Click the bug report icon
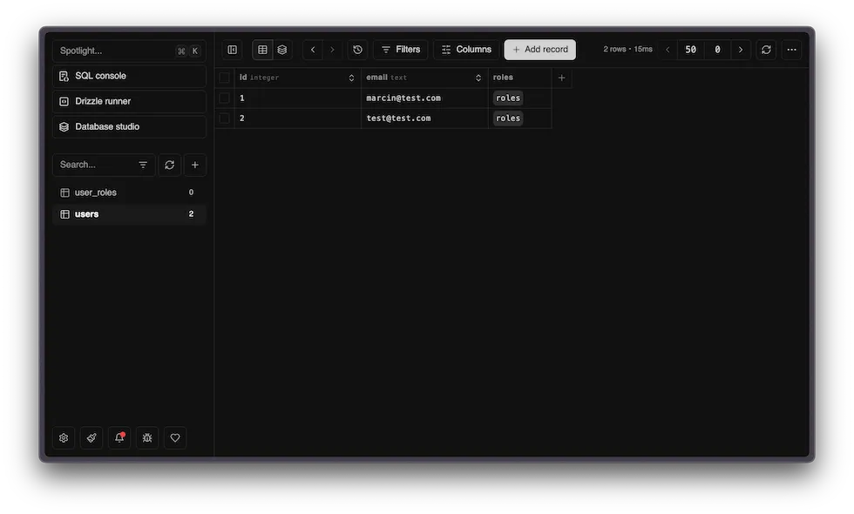Viewport: 854px width, 514px height. pos(147,438)
